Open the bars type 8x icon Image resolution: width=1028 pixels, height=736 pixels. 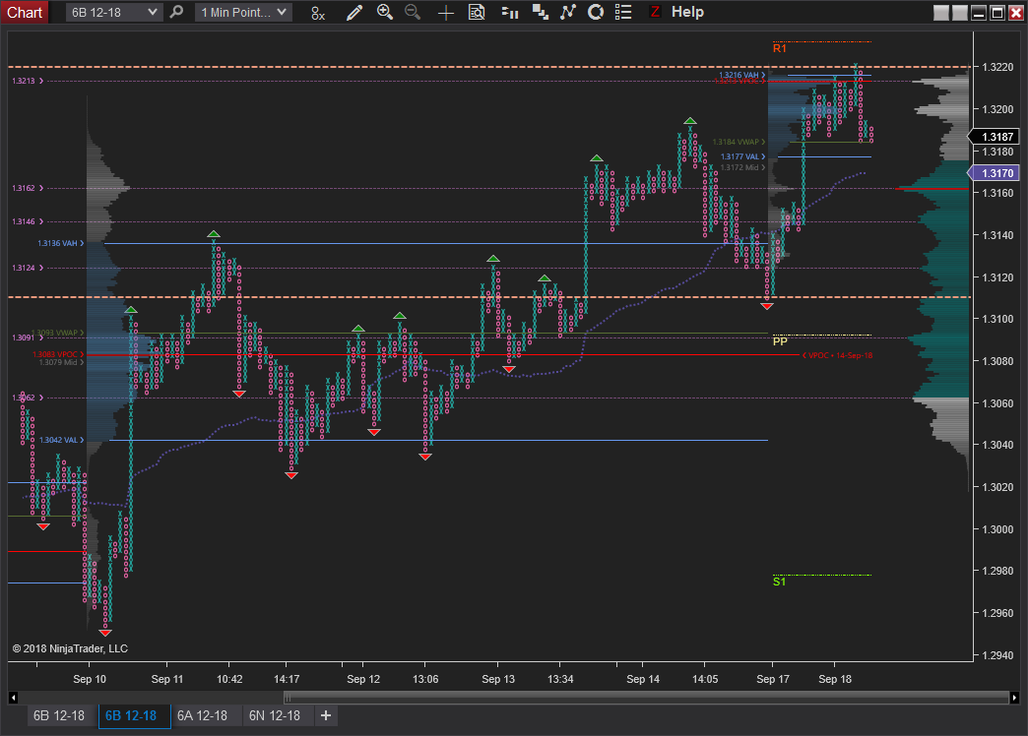click(318, 13)
